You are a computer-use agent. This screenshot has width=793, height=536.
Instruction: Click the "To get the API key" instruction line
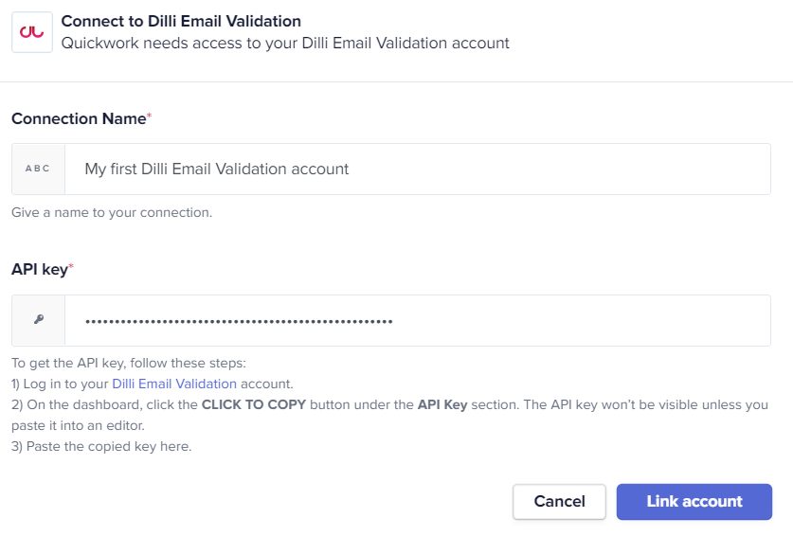(129, 363)
